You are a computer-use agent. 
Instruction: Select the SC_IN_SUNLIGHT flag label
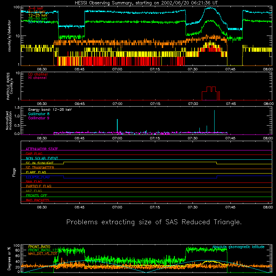(x=40, y=163)
